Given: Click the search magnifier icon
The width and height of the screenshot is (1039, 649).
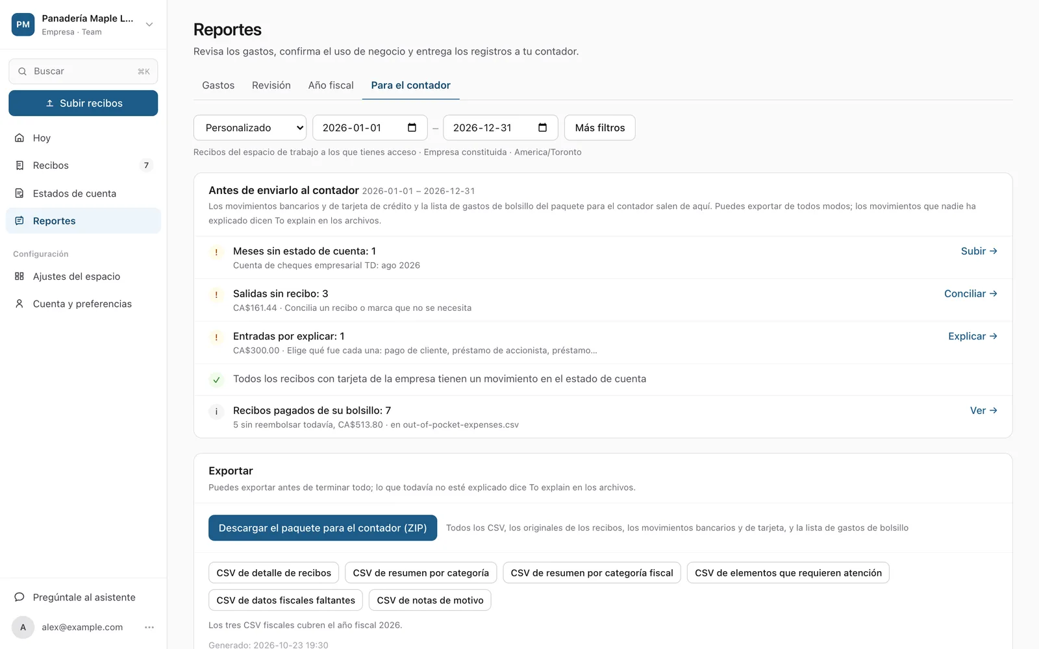Looking at the screenshot, I should pyautogui.click(x=22, y=71).
